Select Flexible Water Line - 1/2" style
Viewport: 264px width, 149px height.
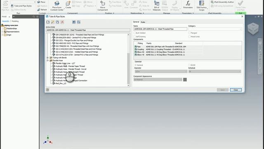[x=65, y=63]
